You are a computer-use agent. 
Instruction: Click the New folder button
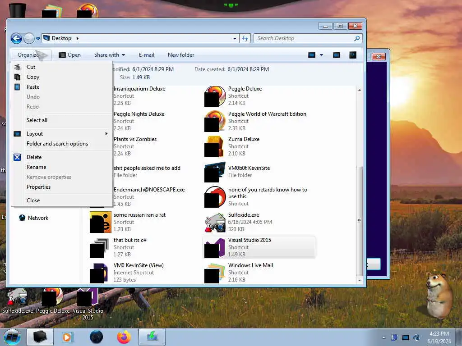coord(181,55)
